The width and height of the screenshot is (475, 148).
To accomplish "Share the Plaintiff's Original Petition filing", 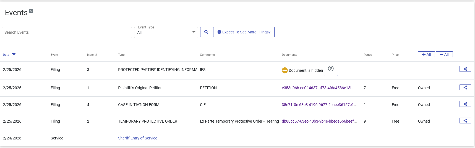I will [465, 88].
